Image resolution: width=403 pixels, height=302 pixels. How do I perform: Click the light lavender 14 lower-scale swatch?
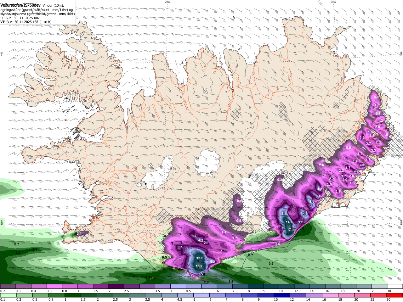[x=314, y=295]
